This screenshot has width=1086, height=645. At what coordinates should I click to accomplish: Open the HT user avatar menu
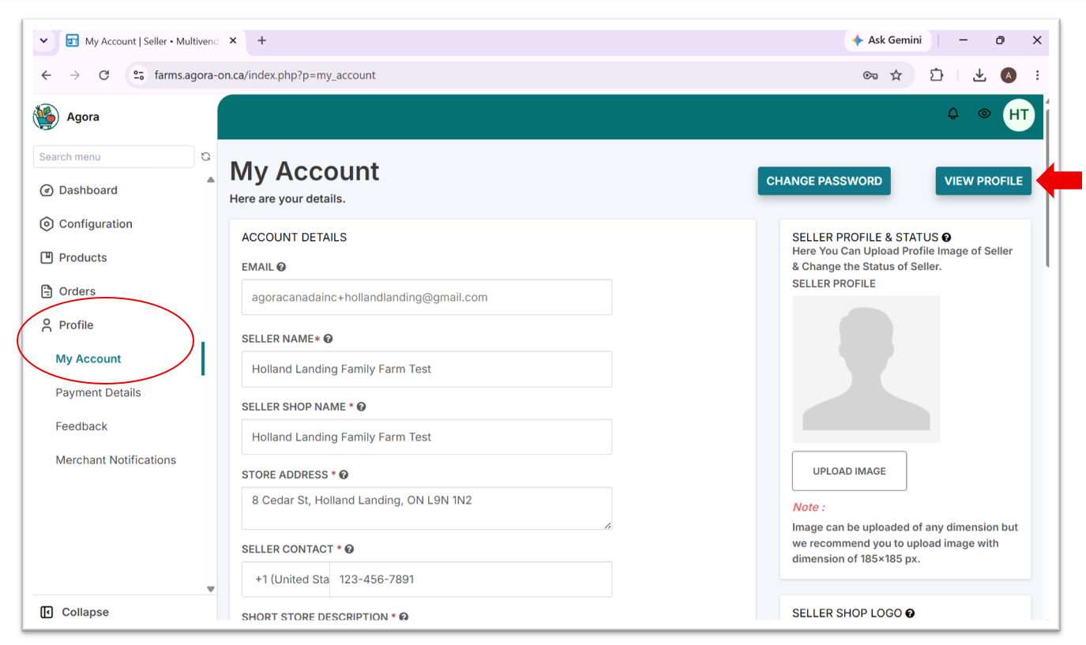coord(1019,114)
